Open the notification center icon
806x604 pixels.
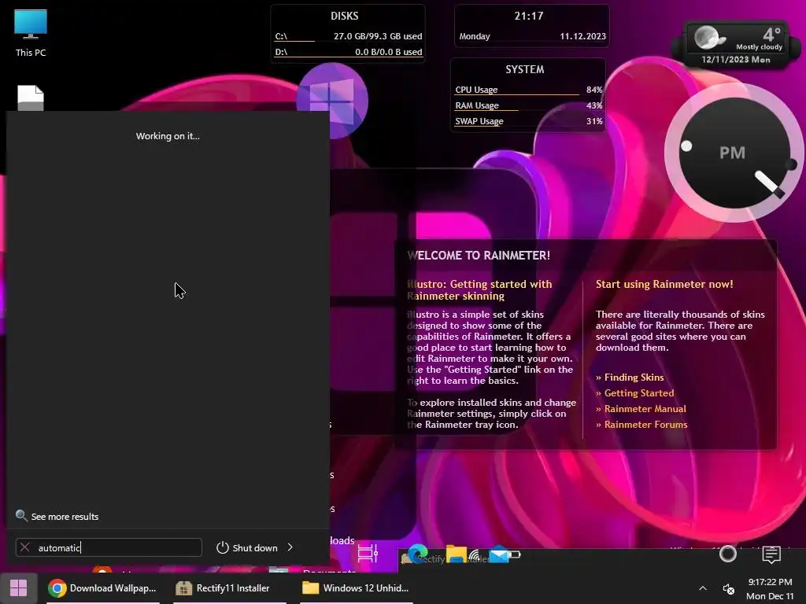pos(771,554)
